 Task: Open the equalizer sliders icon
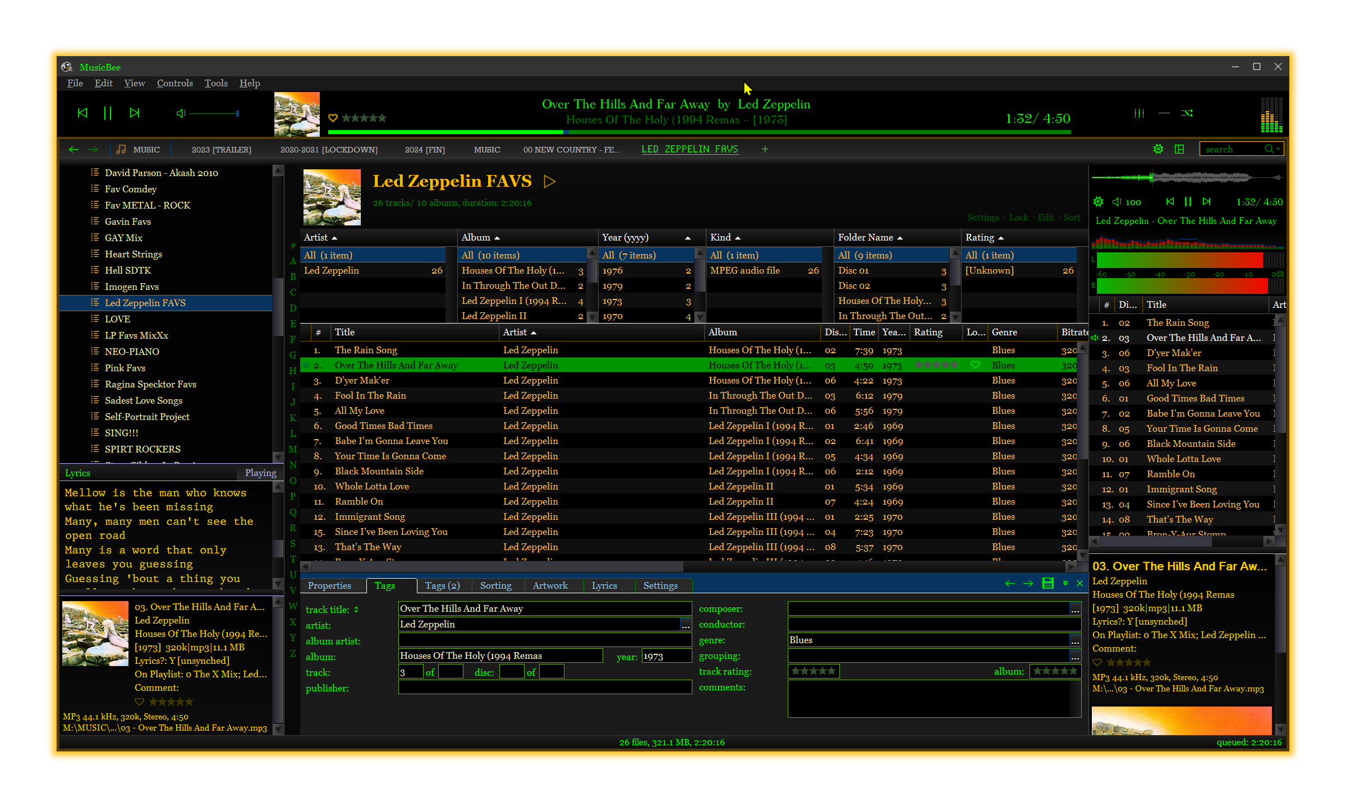[x=1139, y=113]
